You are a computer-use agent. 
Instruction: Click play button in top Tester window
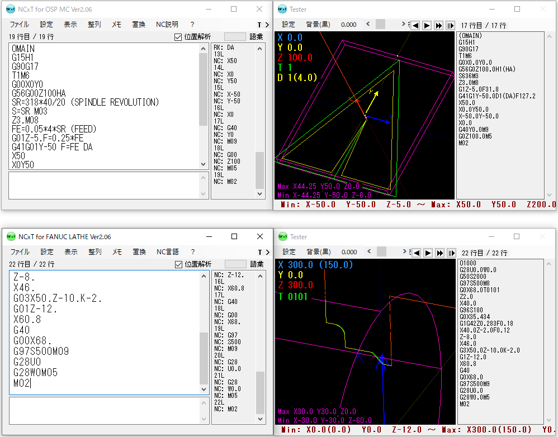coord(427,25)
